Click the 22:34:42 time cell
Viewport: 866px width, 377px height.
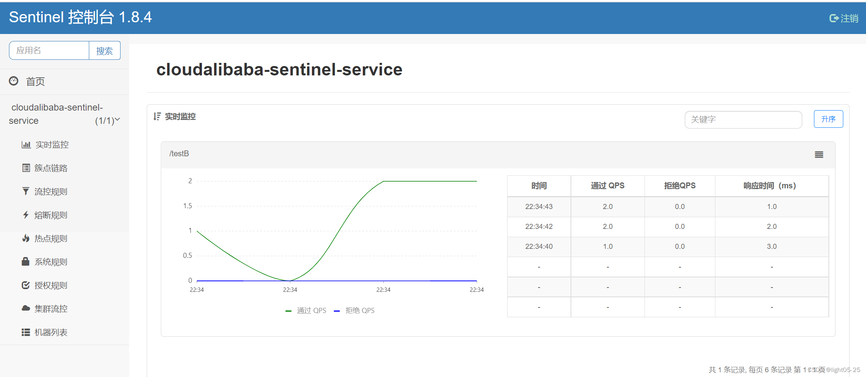(x=539, y=227)
